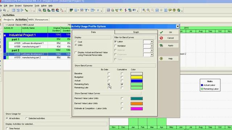Click the Activity Usage Profile icon

click(x=53, y=10)
